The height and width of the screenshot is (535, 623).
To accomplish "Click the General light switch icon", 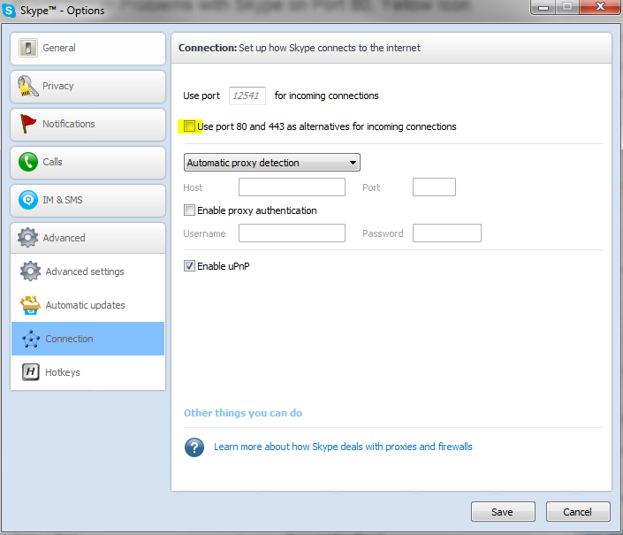I will (28, 48).
